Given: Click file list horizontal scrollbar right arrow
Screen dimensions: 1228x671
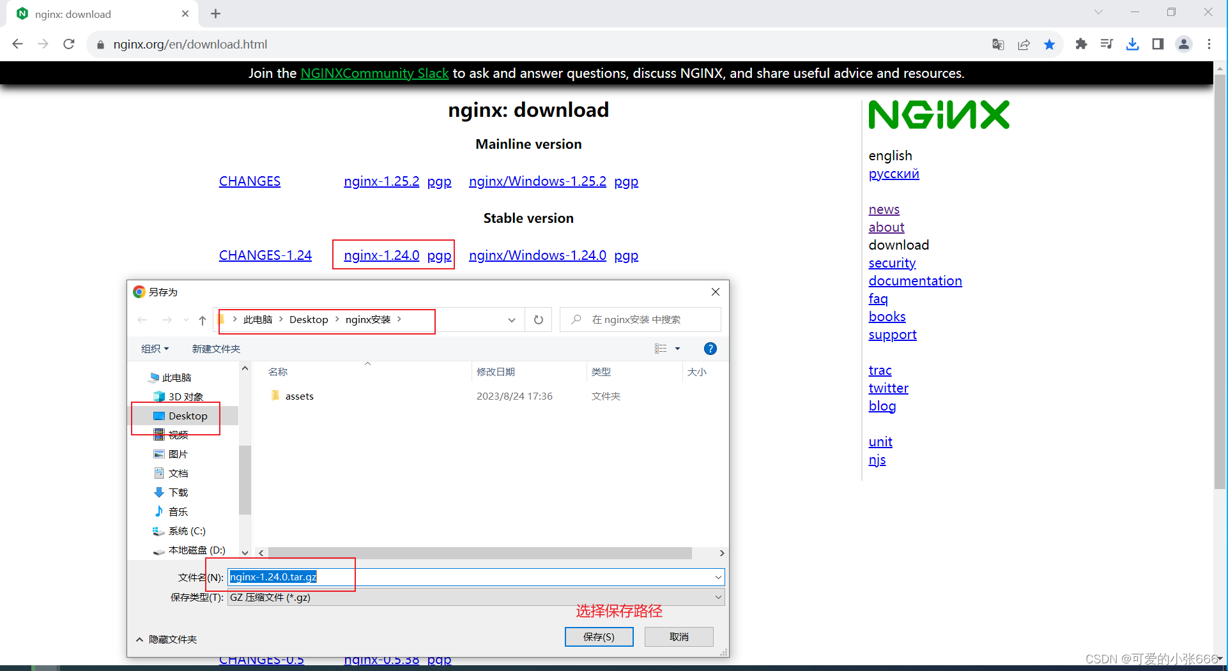Looking at the screenshot, I should pos(721,553).
